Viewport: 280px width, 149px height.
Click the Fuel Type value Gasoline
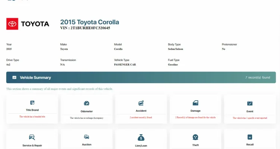pyautogui.click(x=173, y=65)
